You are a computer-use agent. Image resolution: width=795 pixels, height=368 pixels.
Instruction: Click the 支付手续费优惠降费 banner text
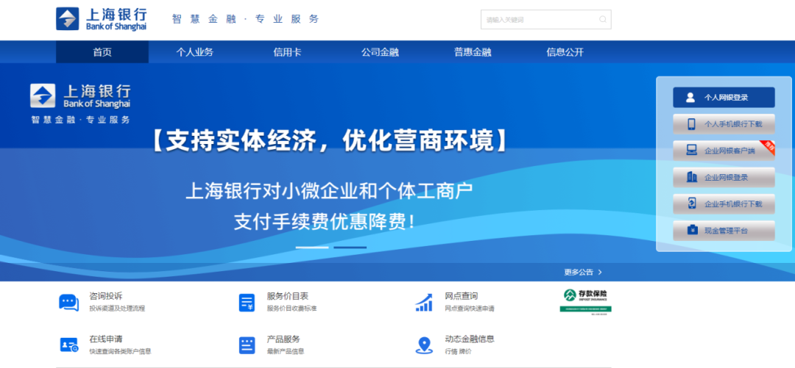[325, 222]
